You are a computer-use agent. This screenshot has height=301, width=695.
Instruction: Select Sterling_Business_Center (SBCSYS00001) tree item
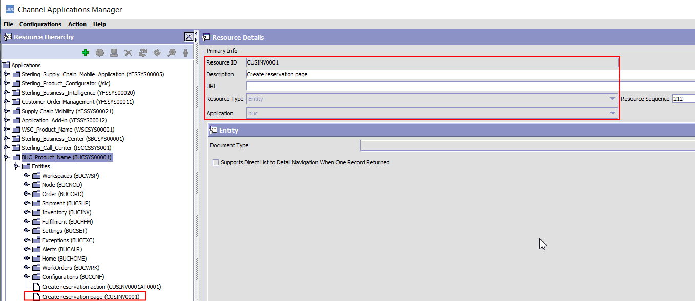pos(73,139)
